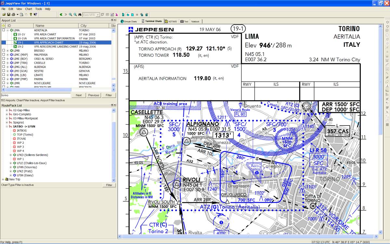Click the Next search button
The height and width of the screenshot is (244, 390).
[x=79, y=95]
